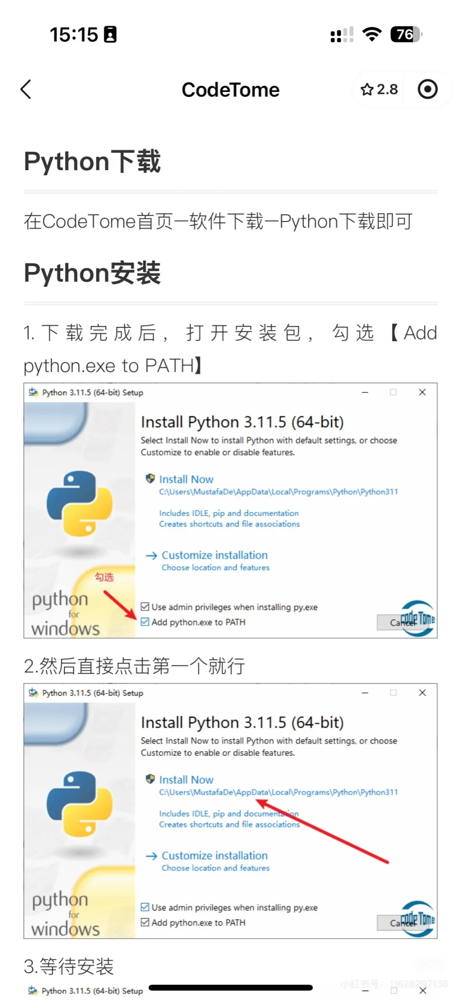Image resolution: width=461 pixels, height=1000 pixels.
Task: Tap the star 2.8 rating button
Action: tap(379, 89)
